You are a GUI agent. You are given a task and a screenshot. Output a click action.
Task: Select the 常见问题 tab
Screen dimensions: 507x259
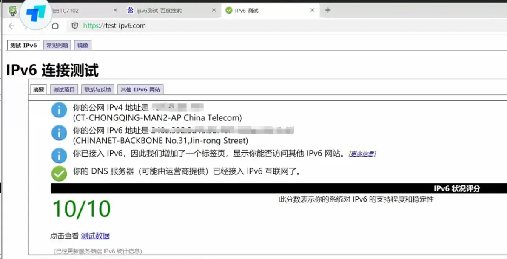click(57, 45)
